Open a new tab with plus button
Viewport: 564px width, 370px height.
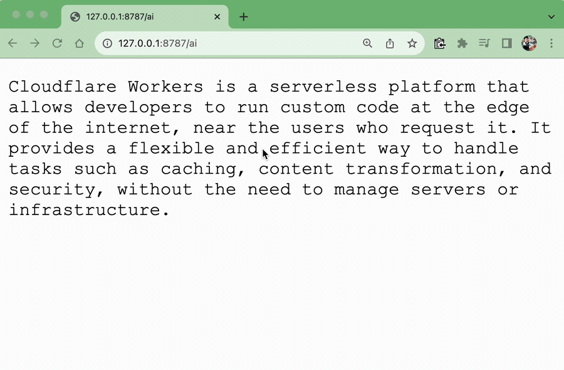tap(244, 16)
